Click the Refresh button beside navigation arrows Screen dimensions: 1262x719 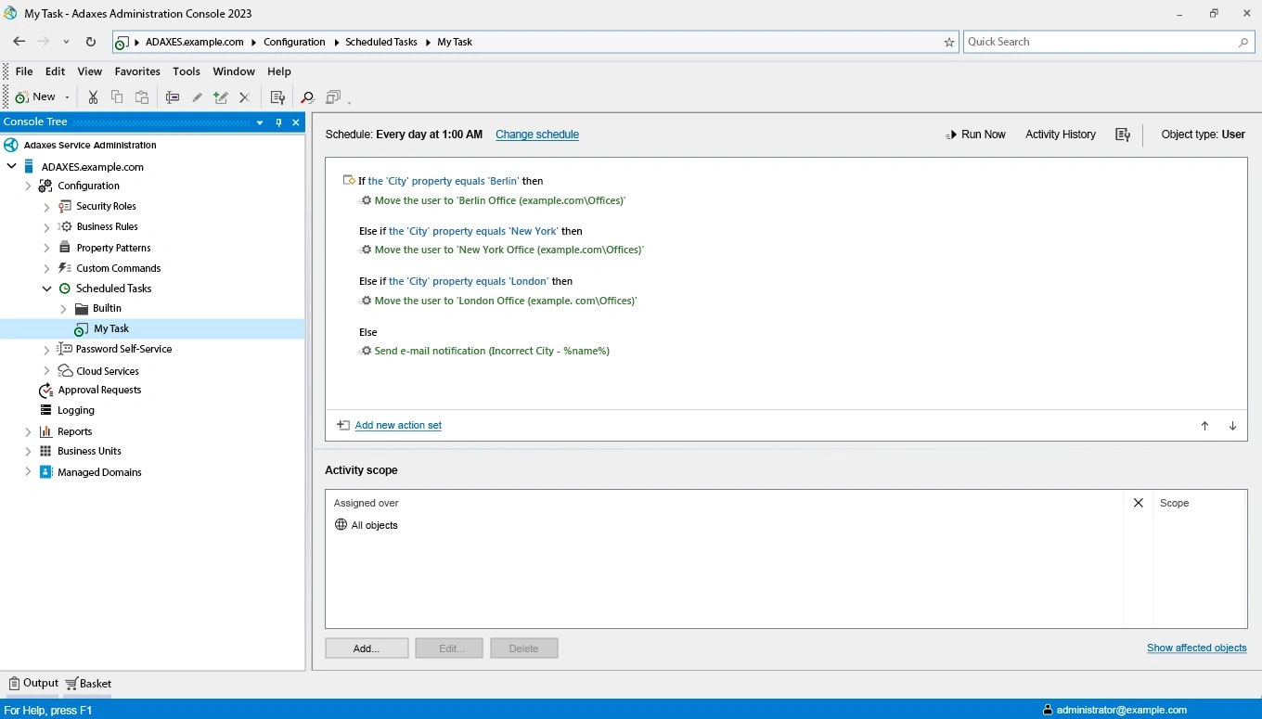click(x=91, y=42)
